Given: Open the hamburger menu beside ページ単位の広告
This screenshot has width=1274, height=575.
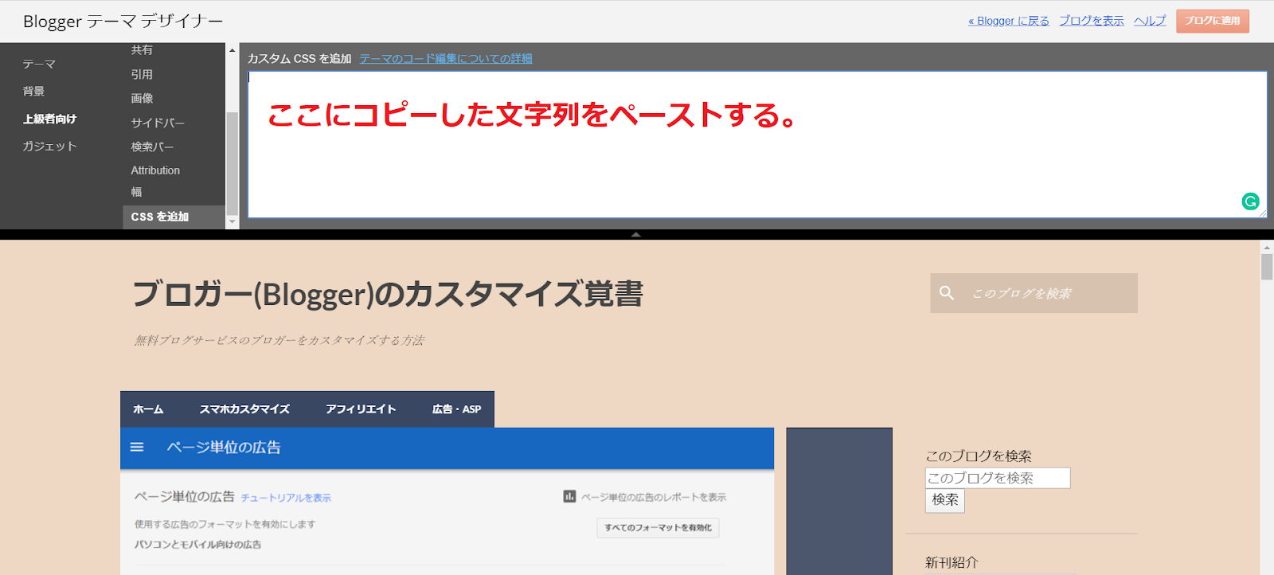Looking at the screenshot, I should point(137,448).
